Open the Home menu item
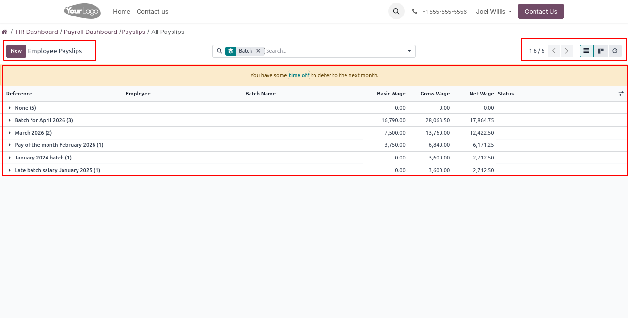This screenshot has height=318, width=628. click(122, 11)
